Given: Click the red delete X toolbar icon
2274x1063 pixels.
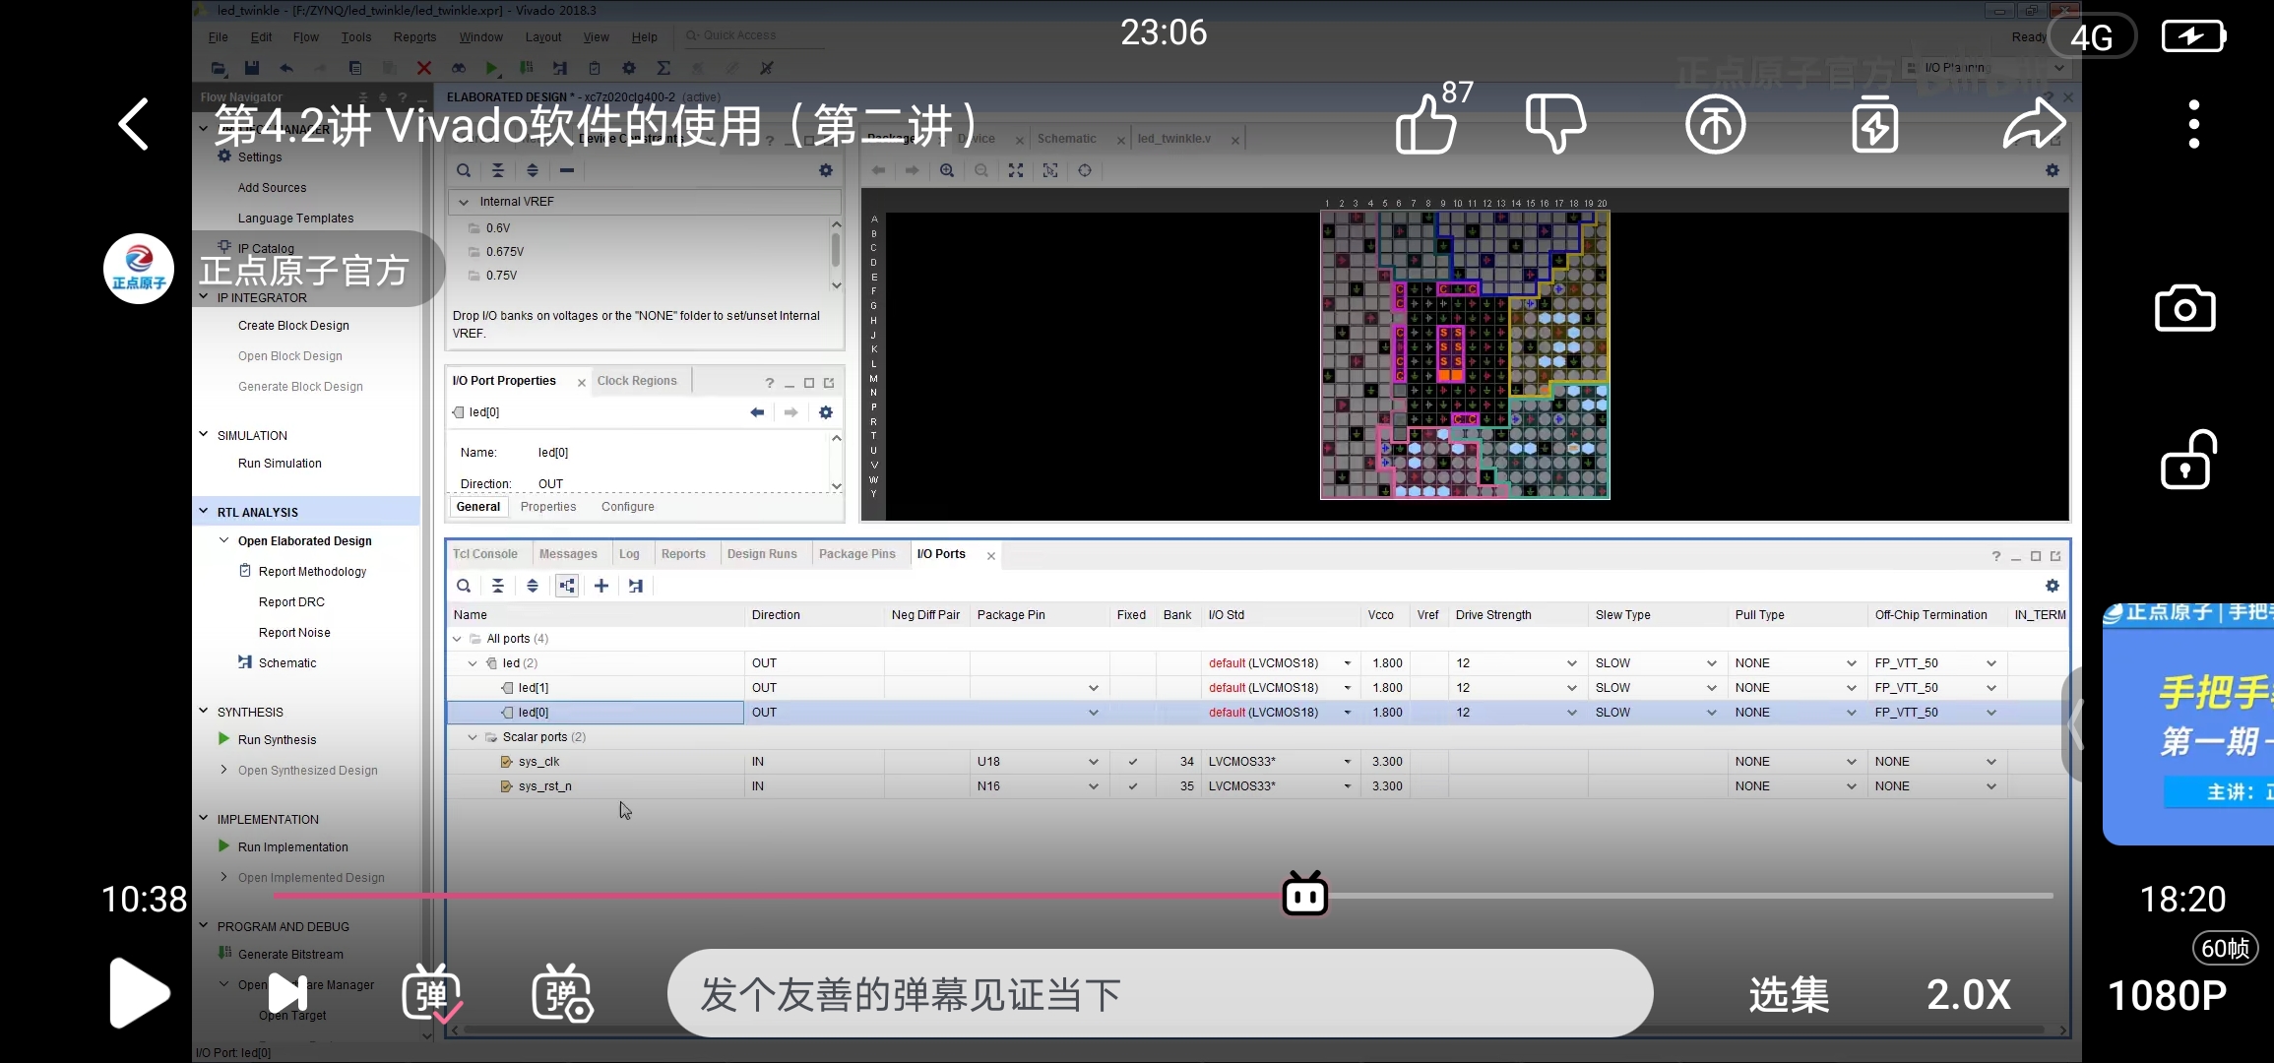Looking at the screenshot, I should (424, 68).
